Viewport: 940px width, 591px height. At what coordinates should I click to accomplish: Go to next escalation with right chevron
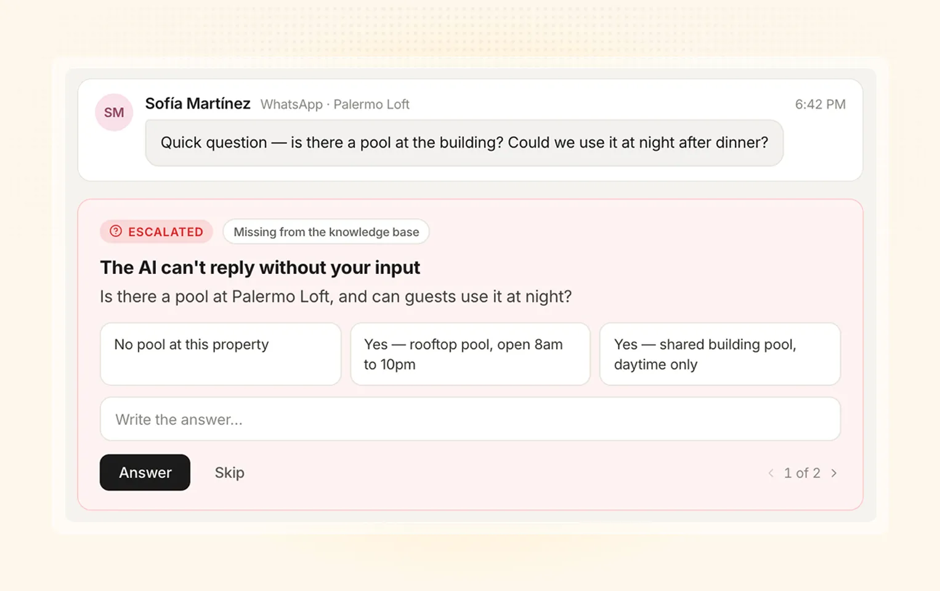[x=834, y=473]
